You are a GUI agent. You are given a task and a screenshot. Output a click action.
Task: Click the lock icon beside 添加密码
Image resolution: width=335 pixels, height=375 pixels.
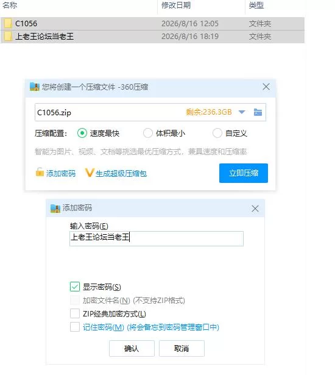(40, 172)
